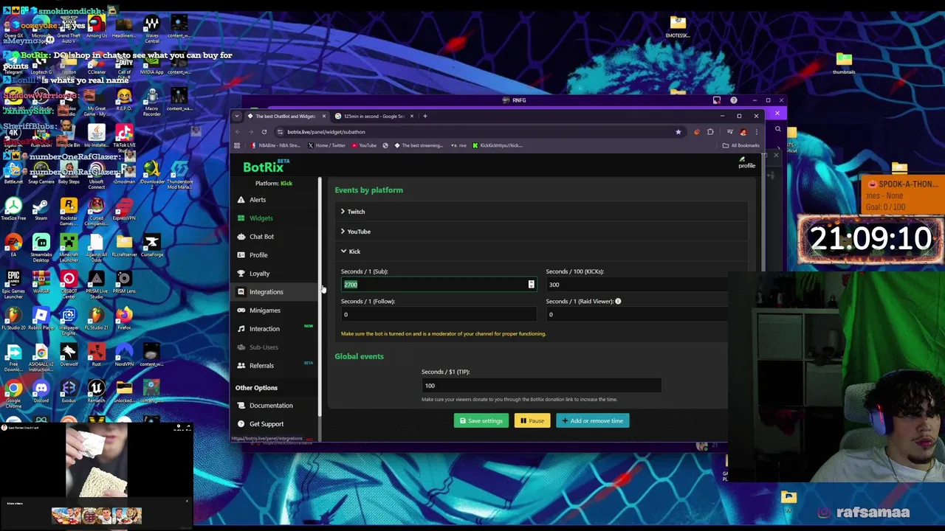Image resolution: width=945 pixels, height=531 pixels.
Task: Click the help icon in RNFG window
Action: tap(733, 100)
